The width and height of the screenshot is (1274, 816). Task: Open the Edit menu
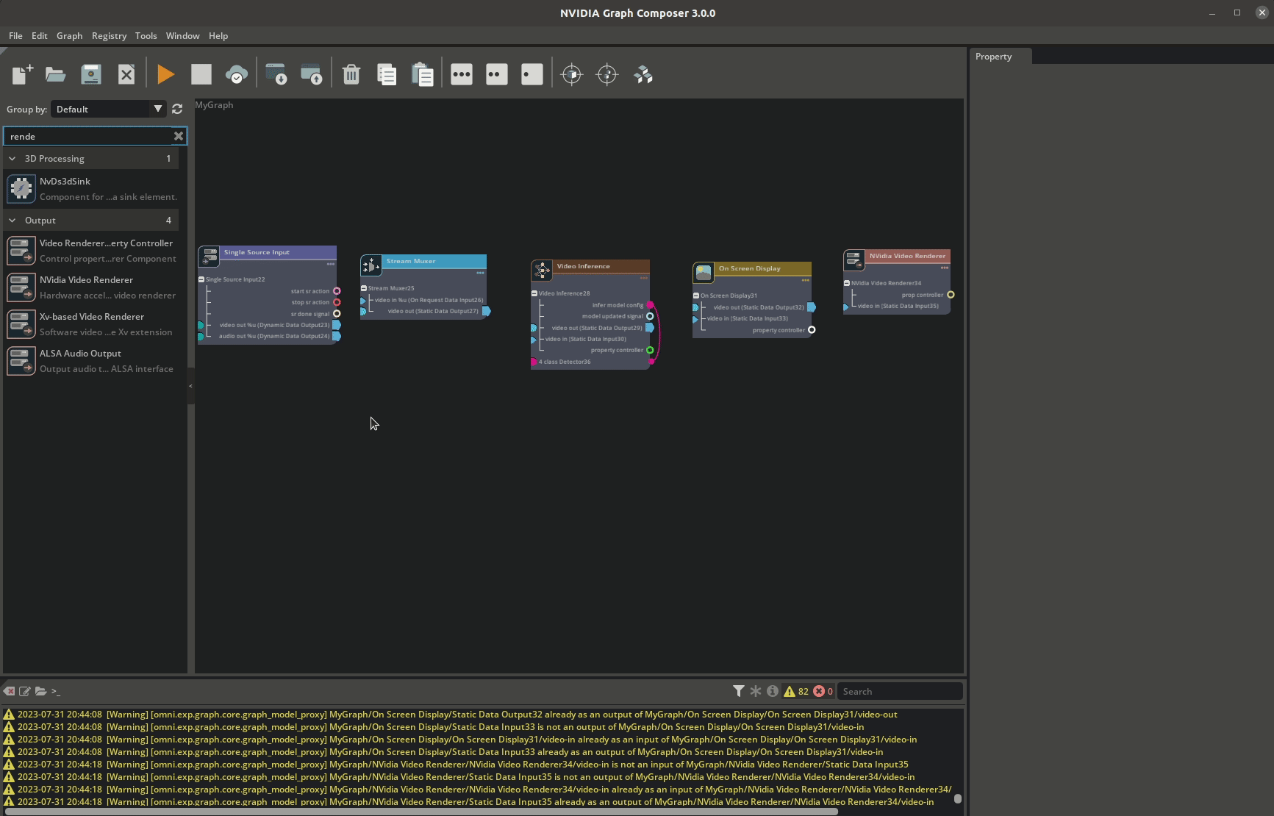click(39, 35)
